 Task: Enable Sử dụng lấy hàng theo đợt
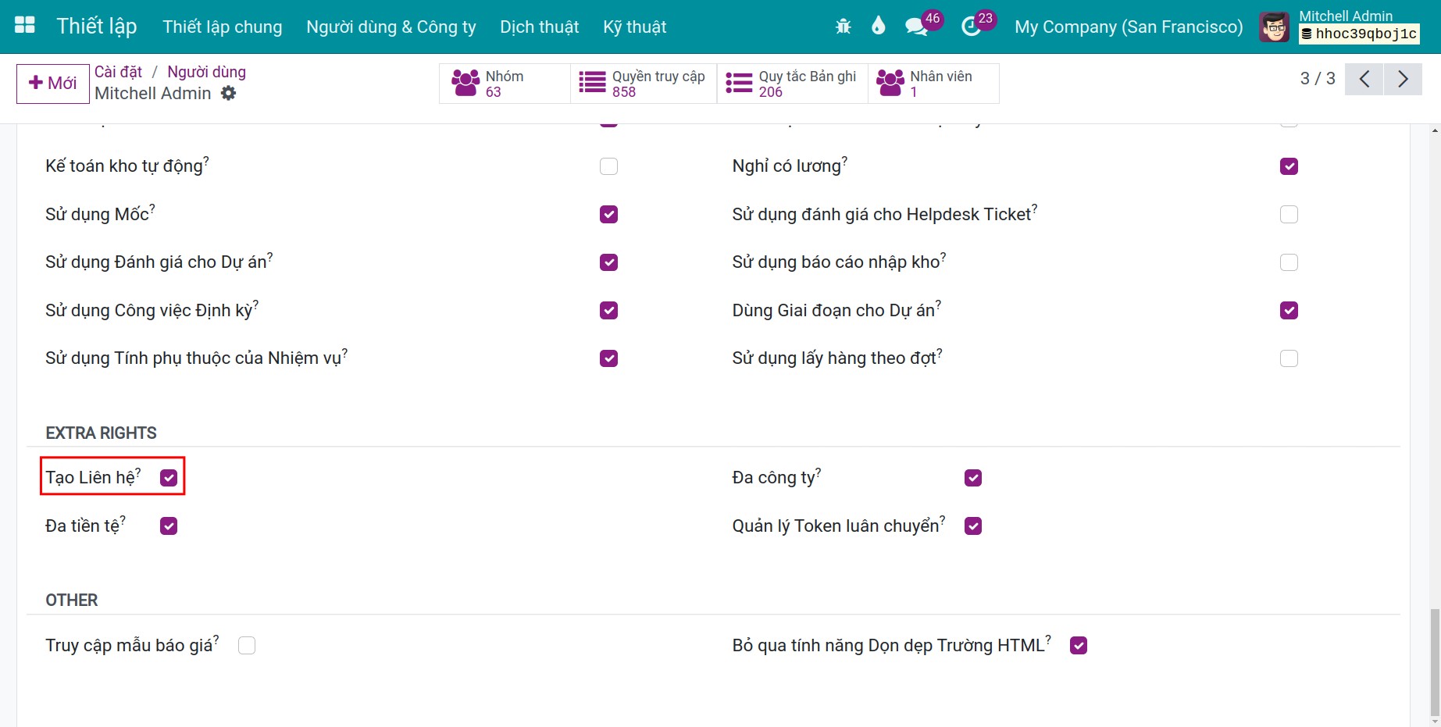point(1289,358)
